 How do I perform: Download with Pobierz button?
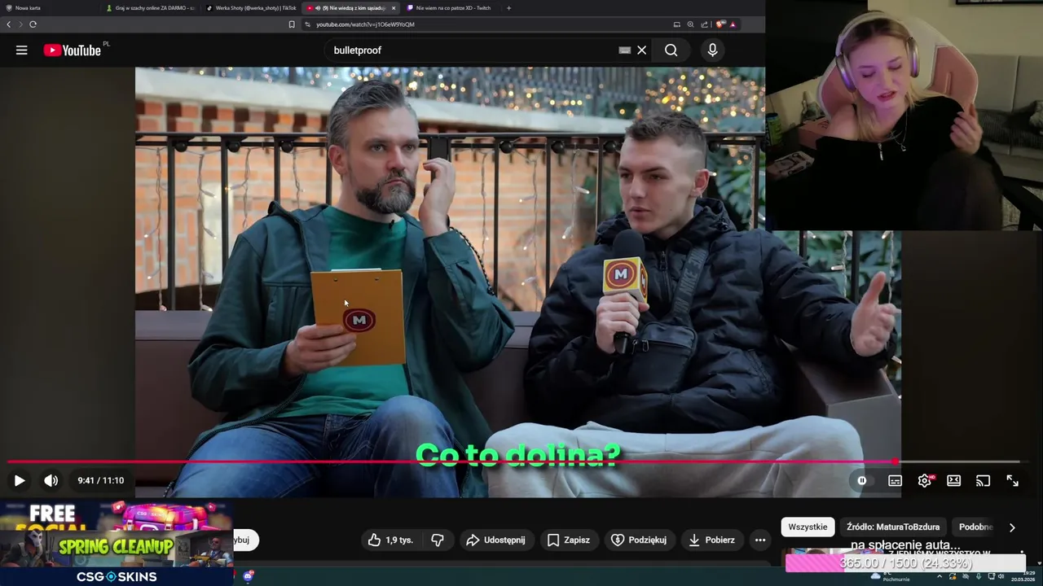(711, 540)
